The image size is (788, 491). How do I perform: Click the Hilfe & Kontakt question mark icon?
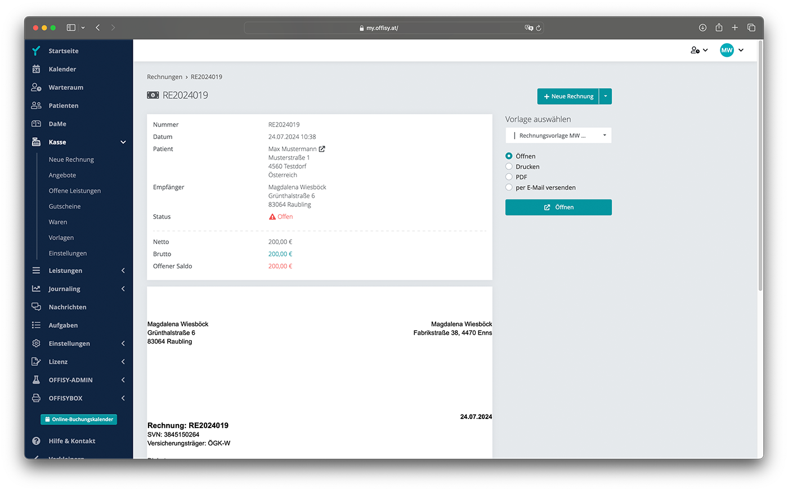coord(36,441)
